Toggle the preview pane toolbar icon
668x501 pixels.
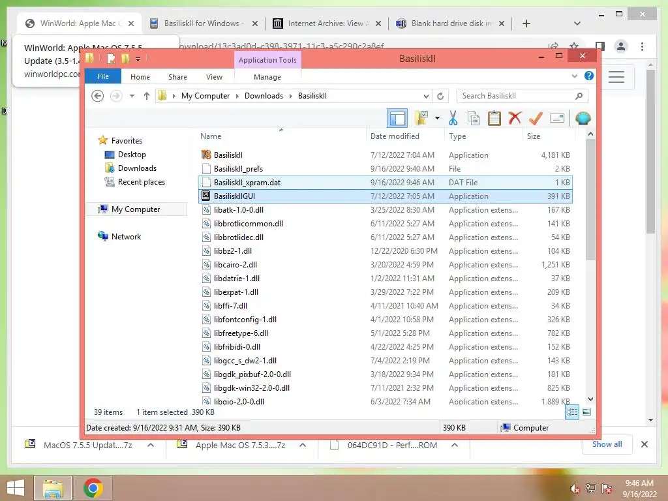click(x=397, y=118)
